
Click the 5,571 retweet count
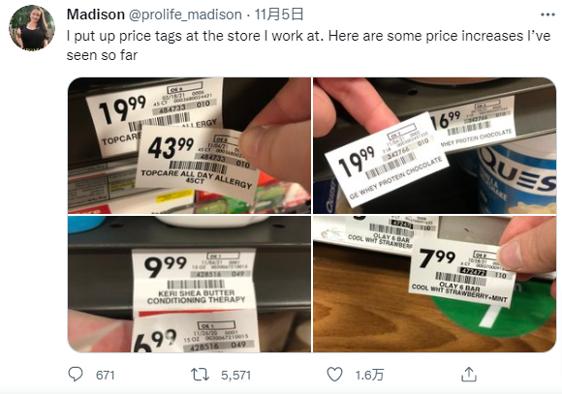235,375
